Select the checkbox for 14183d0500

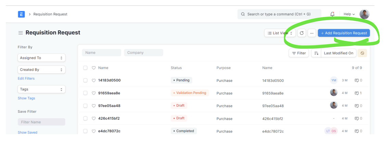(86, 81)
